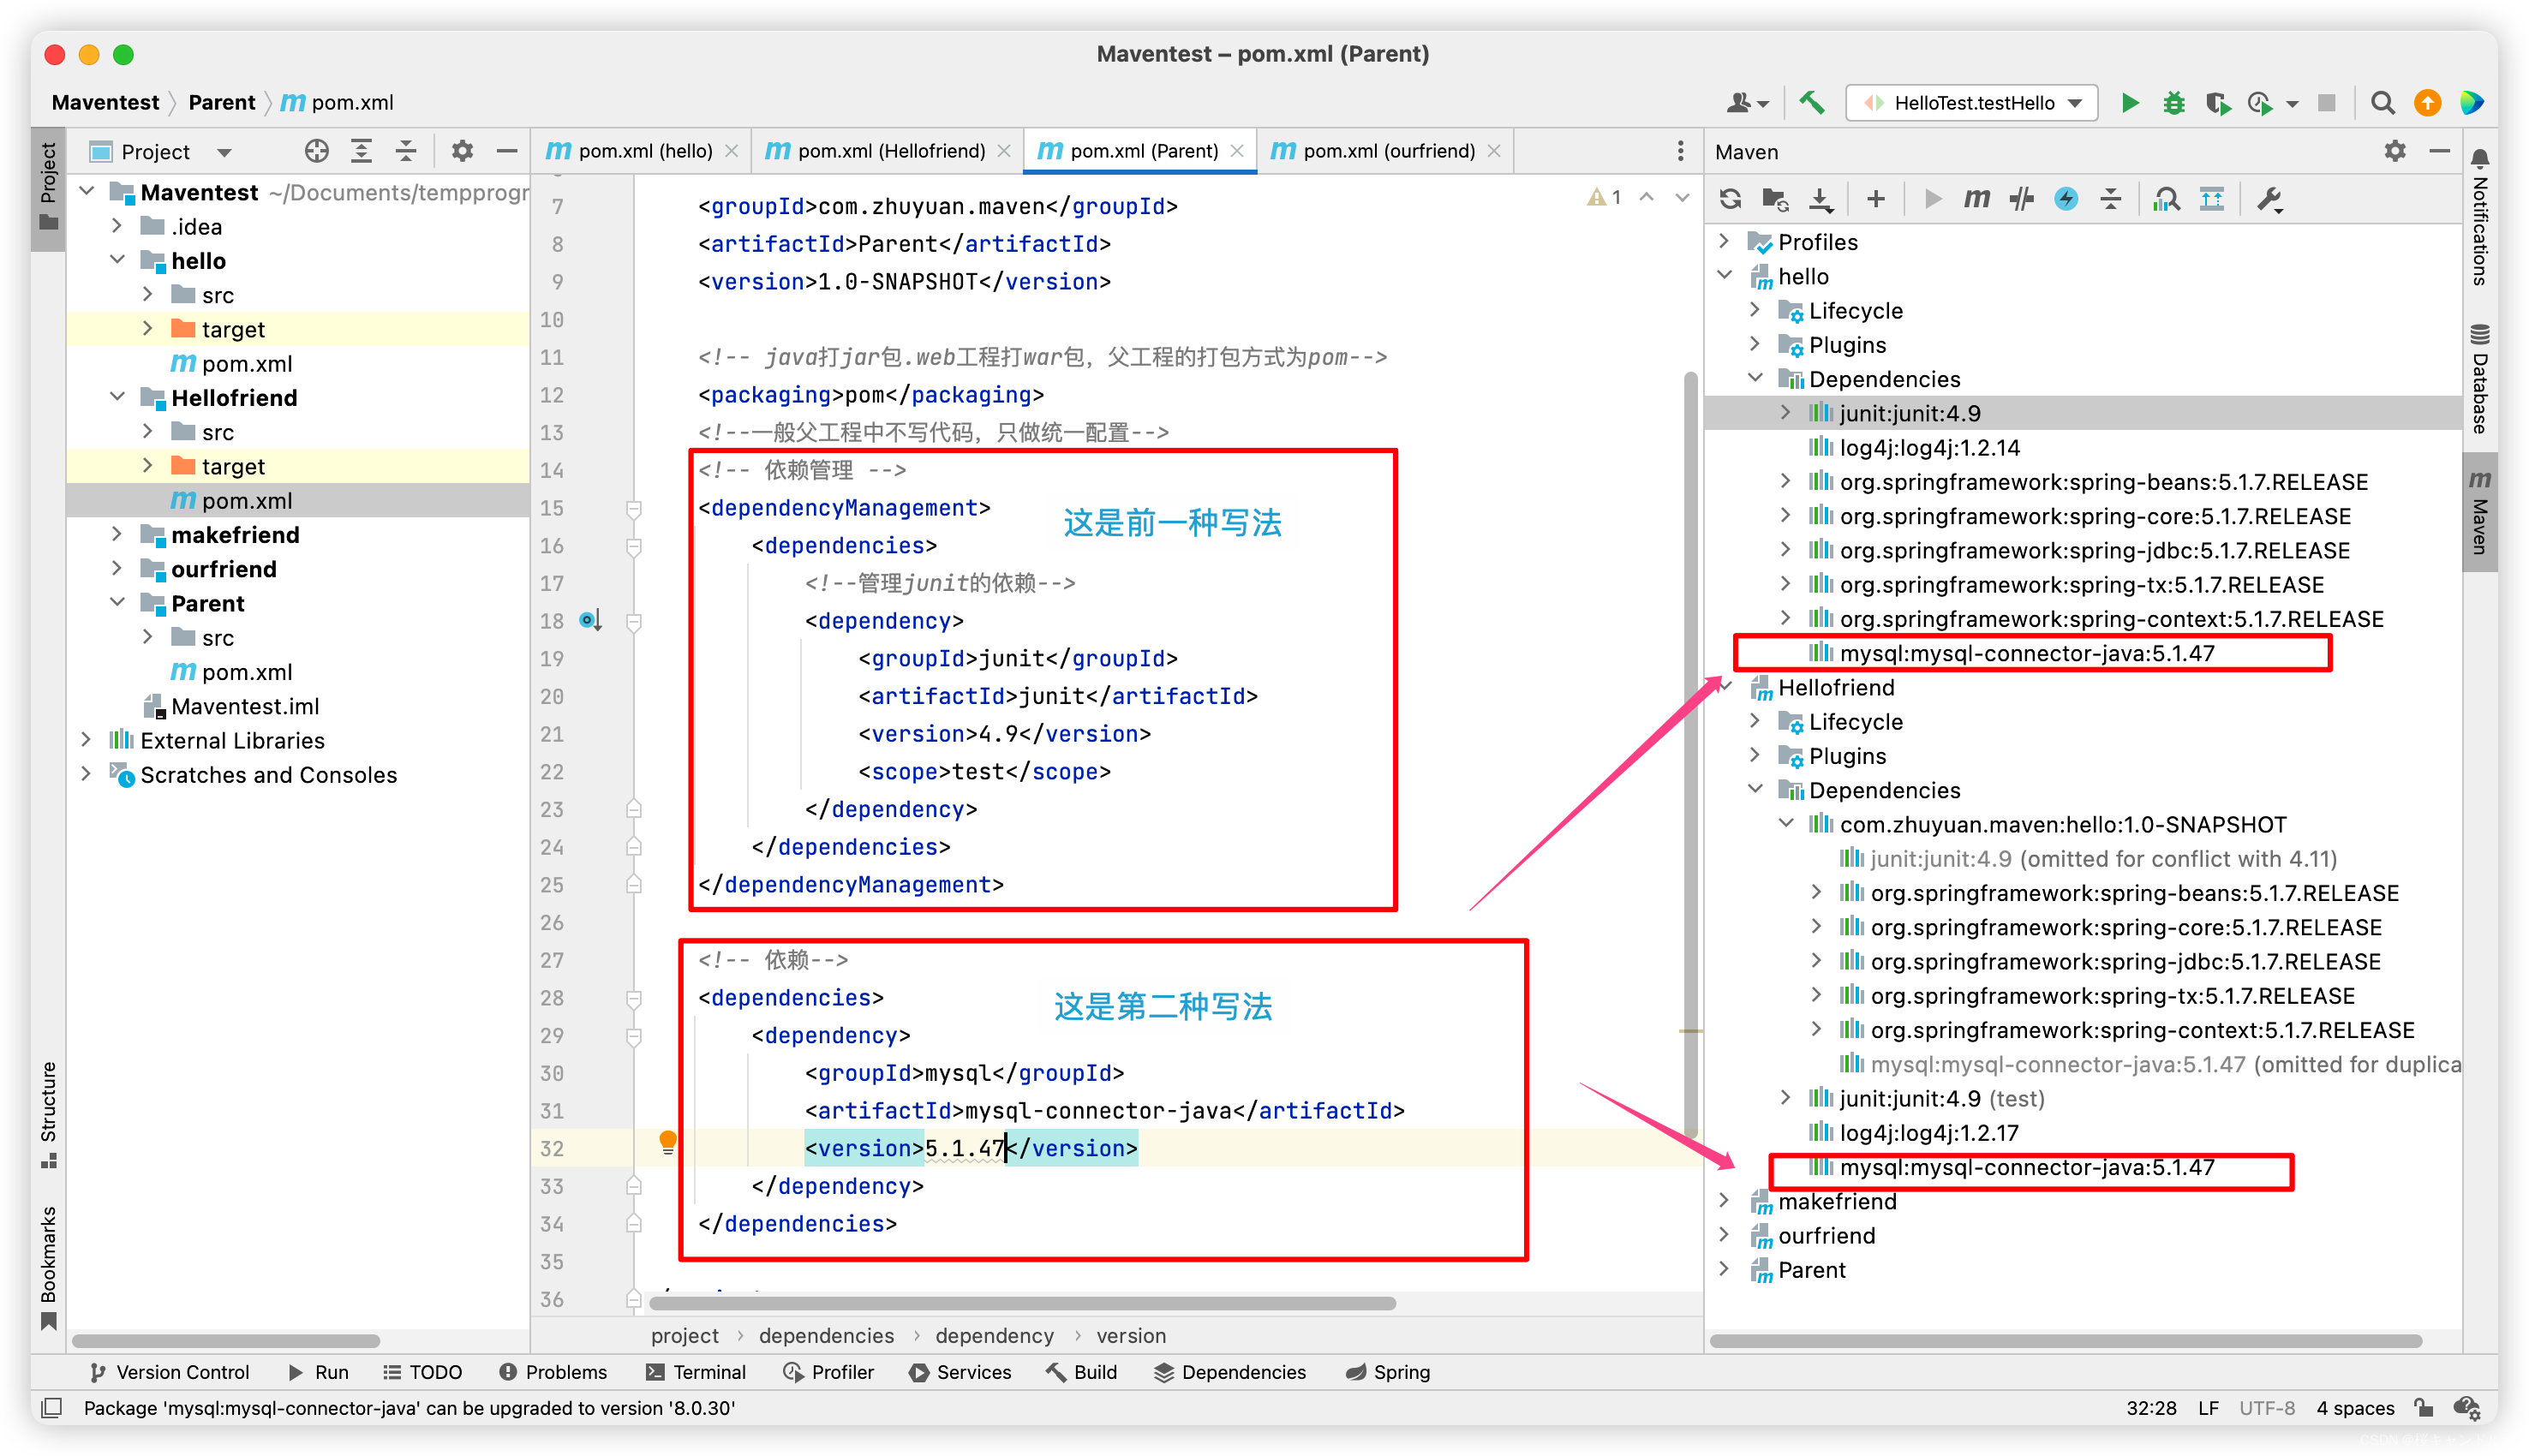Screen dimensions: 2529x1456
Task: Select Opened File locate icon in Project panel
Action: [316, 151]
